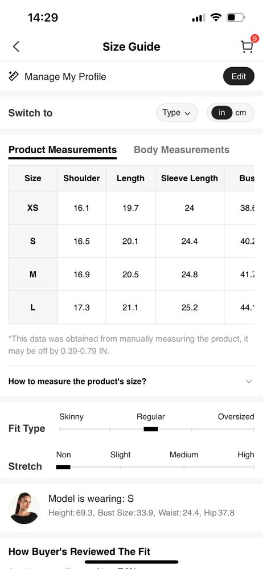Image resolution: width=263 pixels, height=569 pixels.
Task: Tap the back arrow icon
Action: coord(16,47)
